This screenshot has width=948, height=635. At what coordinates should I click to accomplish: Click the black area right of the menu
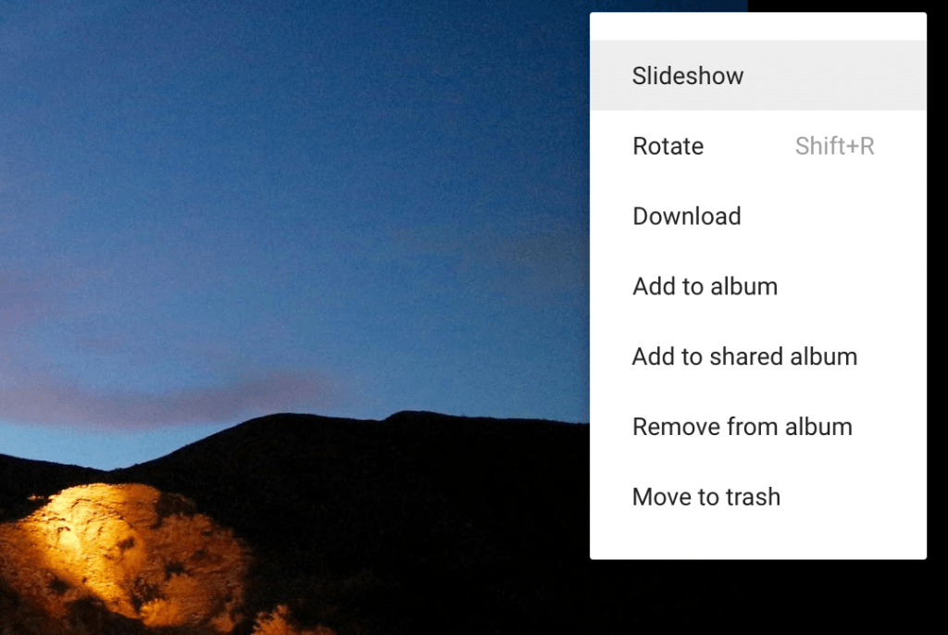[937, 278]
